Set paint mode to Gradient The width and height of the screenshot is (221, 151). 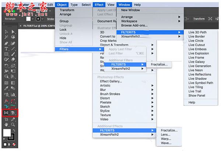pyautogui.click(x=10, y=144)
